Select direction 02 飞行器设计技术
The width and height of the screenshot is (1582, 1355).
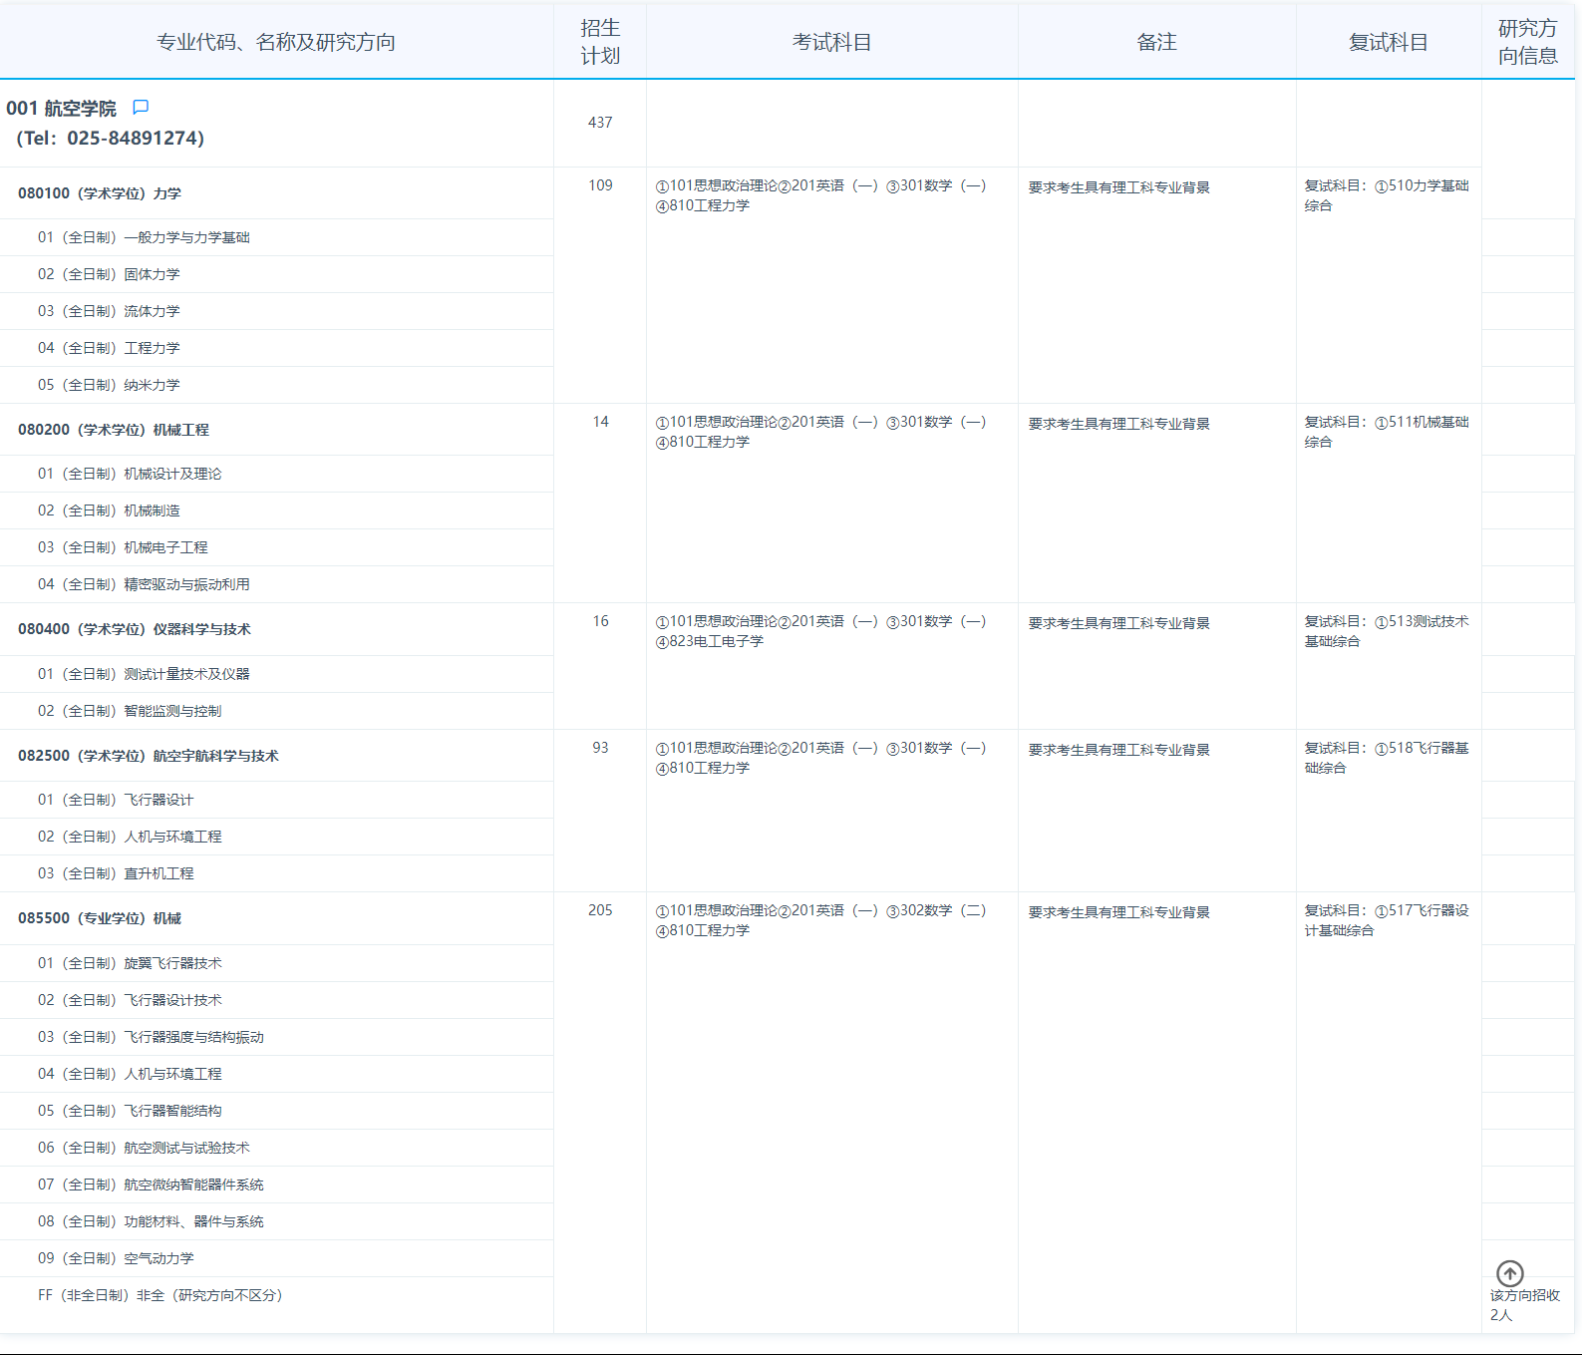pos(276,1000)
